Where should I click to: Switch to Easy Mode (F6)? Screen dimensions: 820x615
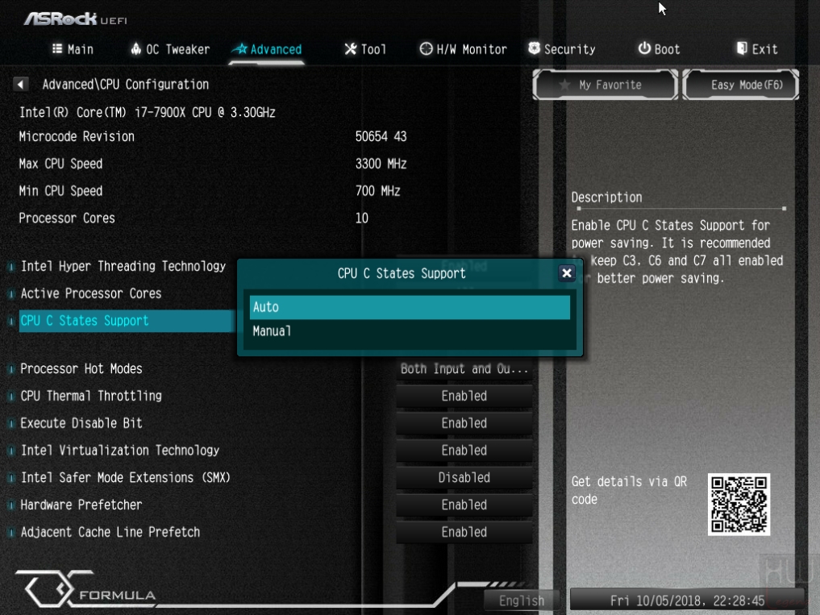740,84
